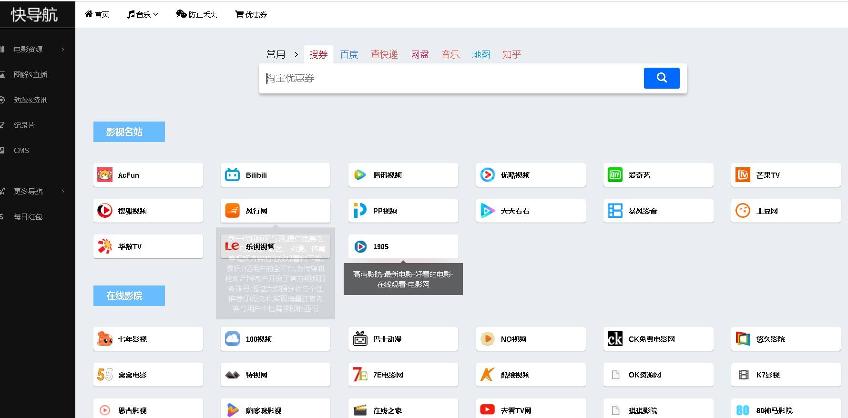The height and width of the screenshot is (418, 848).
Task: Click the 巴士动漫 TV icon
Action: click(x=360, y=339)
